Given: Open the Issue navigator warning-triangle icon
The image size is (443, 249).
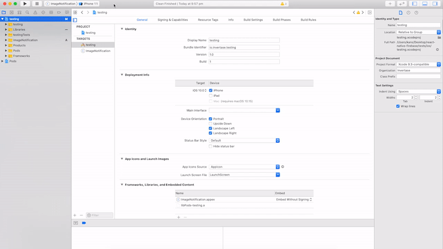Looking at the screenshot, I should 35,12.
